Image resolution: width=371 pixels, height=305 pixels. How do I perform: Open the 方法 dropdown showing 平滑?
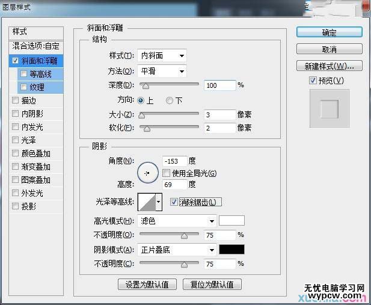click(x=162, y=71)
